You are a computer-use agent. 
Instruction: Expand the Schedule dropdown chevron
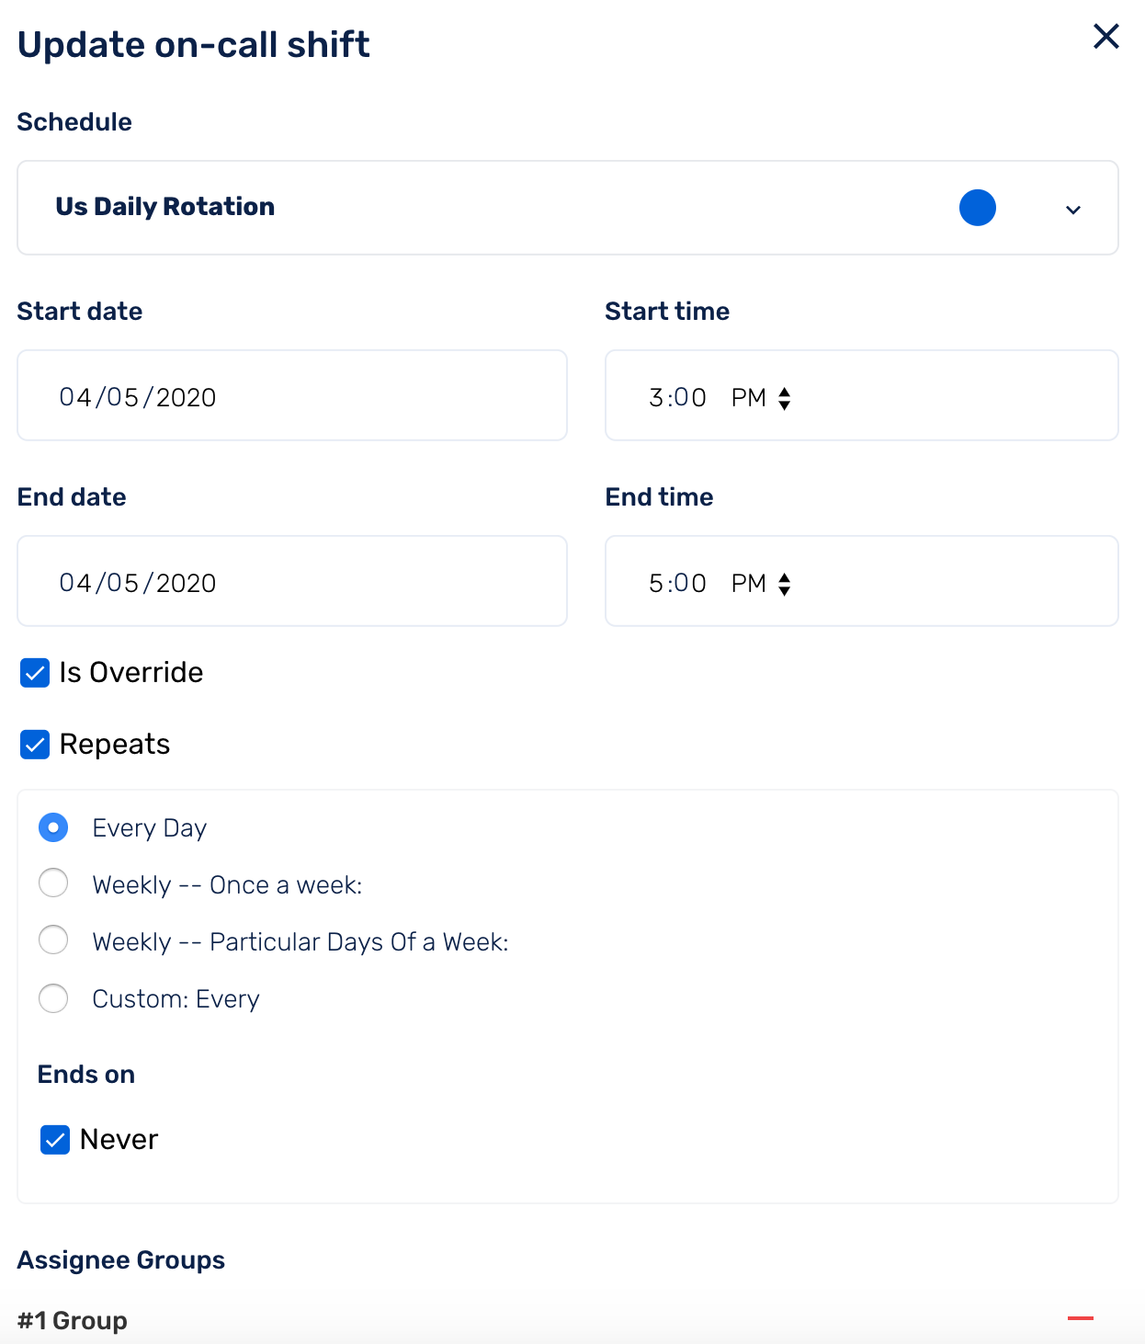(1072, 210)
